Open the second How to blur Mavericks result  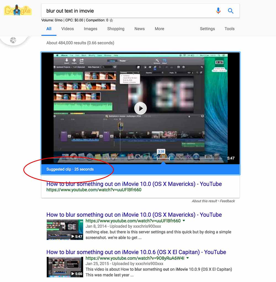pyautogui.click(x=134, y=215)
